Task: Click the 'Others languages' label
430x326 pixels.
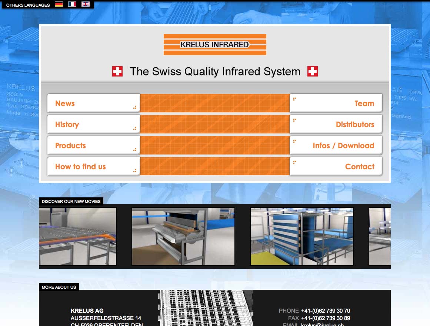Action: 28,5
